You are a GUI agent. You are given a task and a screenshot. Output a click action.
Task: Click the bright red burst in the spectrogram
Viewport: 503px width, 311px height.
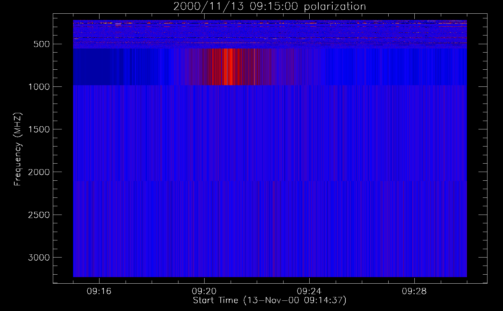[228, 67]
